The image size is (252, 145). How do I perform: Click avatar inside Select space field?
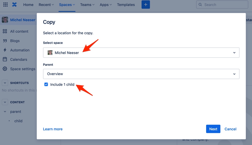point(50,53)
